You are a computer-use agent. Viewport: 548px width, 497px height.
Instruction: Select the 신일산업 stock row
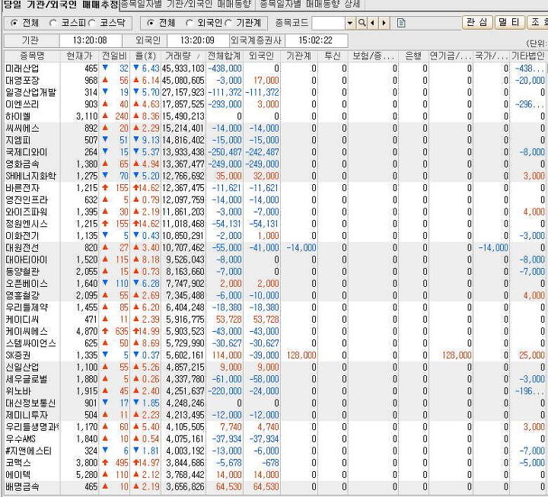[275, 368]
